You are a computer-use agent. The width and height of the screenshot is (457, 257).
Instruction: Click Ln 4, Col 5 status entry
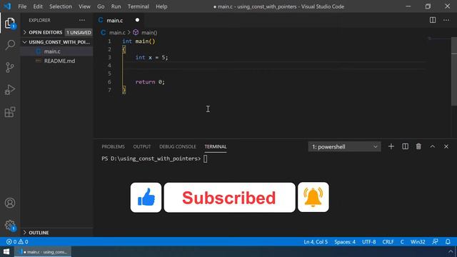(x=316, y=242)
